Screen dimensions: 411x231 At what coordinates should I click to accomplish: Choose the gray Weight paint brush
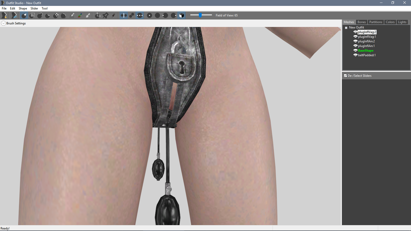point(72,15)
